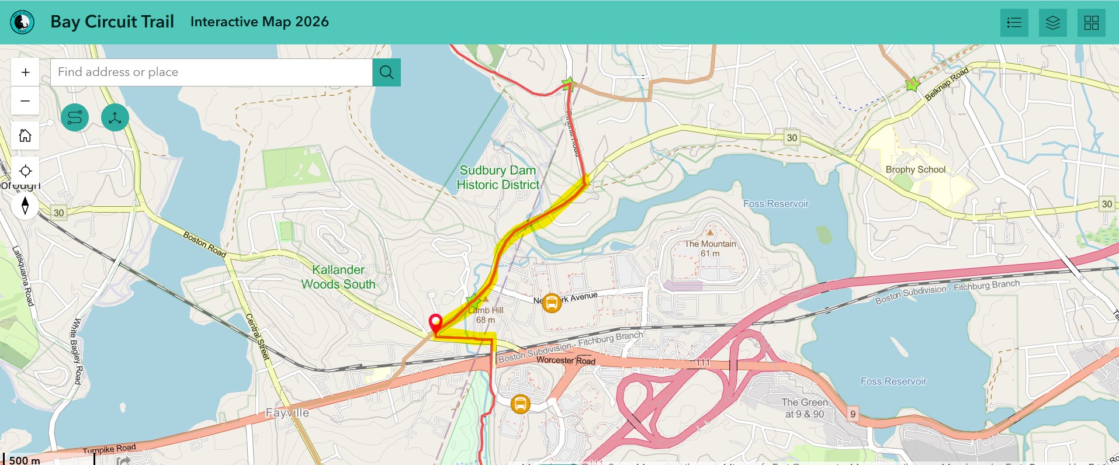Click the zoom in plus button
The image size is (1119, 465).
(25, 72)
